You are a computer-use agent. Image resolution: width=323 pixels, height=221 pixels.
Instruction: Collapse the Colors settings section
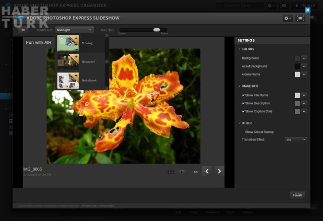(239, 49)
